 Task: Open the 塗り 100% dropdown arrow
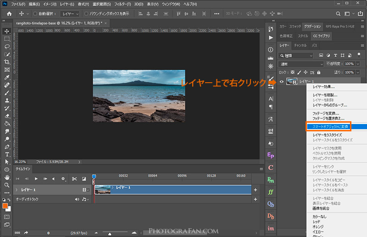point(358,73)
